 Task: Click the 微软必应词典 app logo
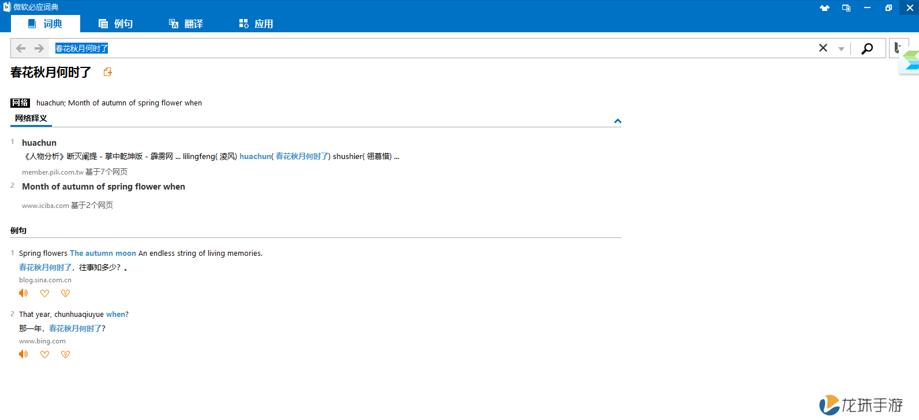point(7,7)
